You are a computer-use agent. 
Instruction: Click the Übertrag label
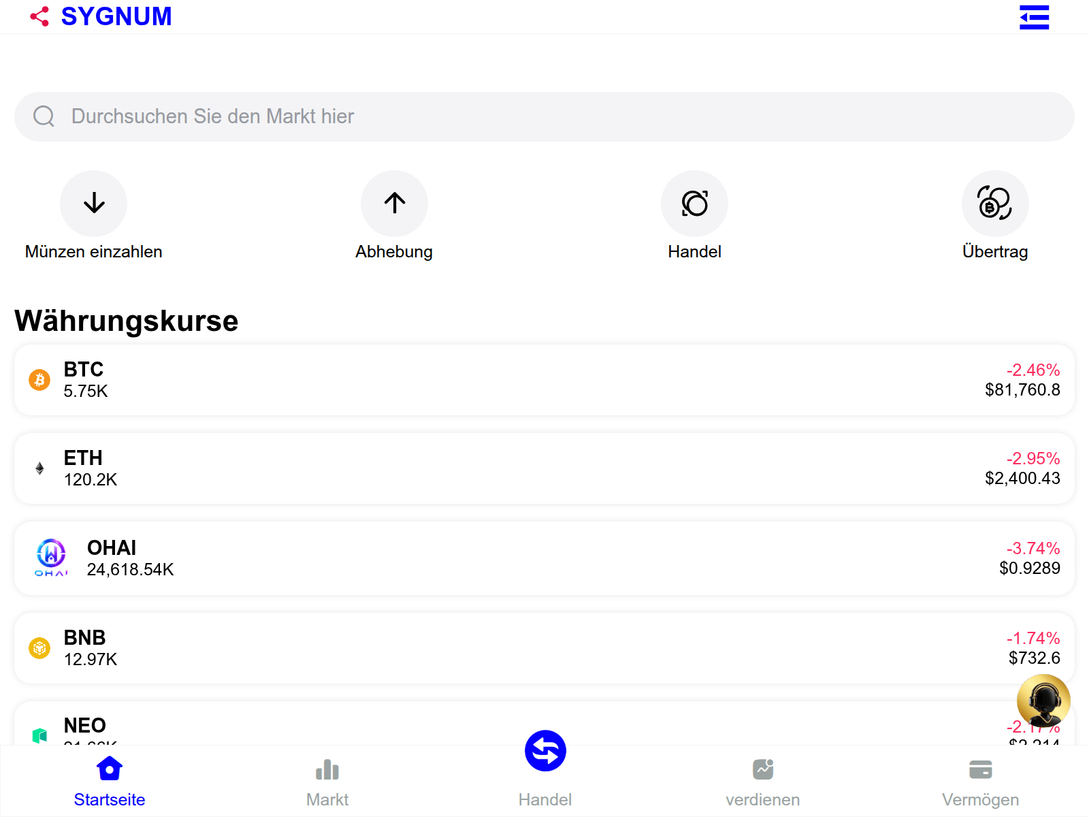pyautogui.click(x=995, y=252)
